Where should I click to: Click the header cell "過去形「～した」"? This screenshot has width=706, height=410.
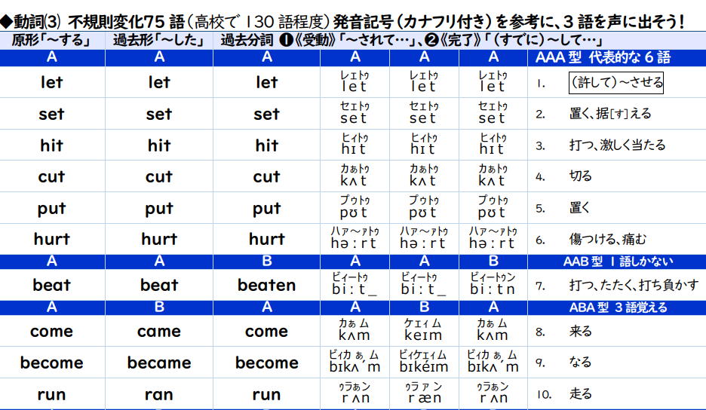click(x=159, y=41)
